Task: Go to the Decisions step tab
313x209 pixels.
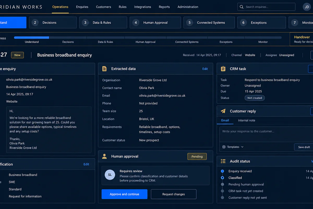Action: (x=53, y=22)
